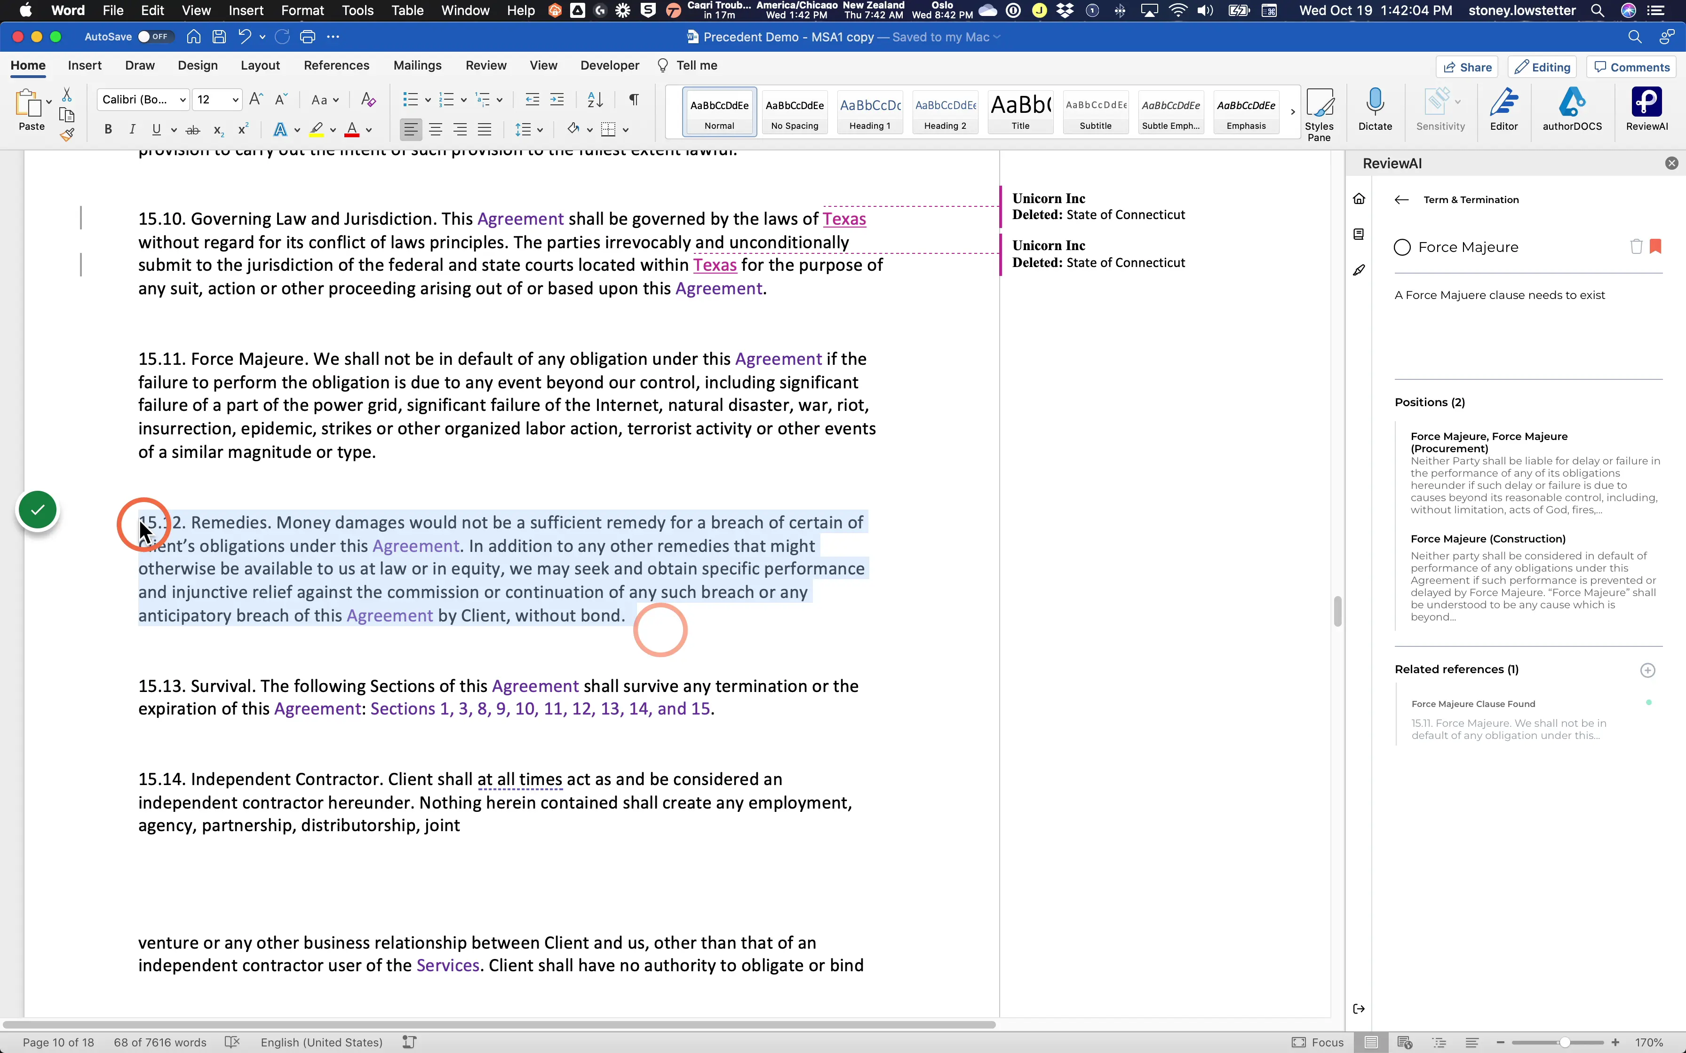Click the Format Painter brush icon
This screenshot has height=1053, width=1686.
tap(67, 135)
